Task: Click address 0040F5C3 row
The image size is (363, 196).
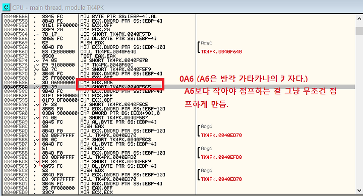Action: click(x=16, y=162)
